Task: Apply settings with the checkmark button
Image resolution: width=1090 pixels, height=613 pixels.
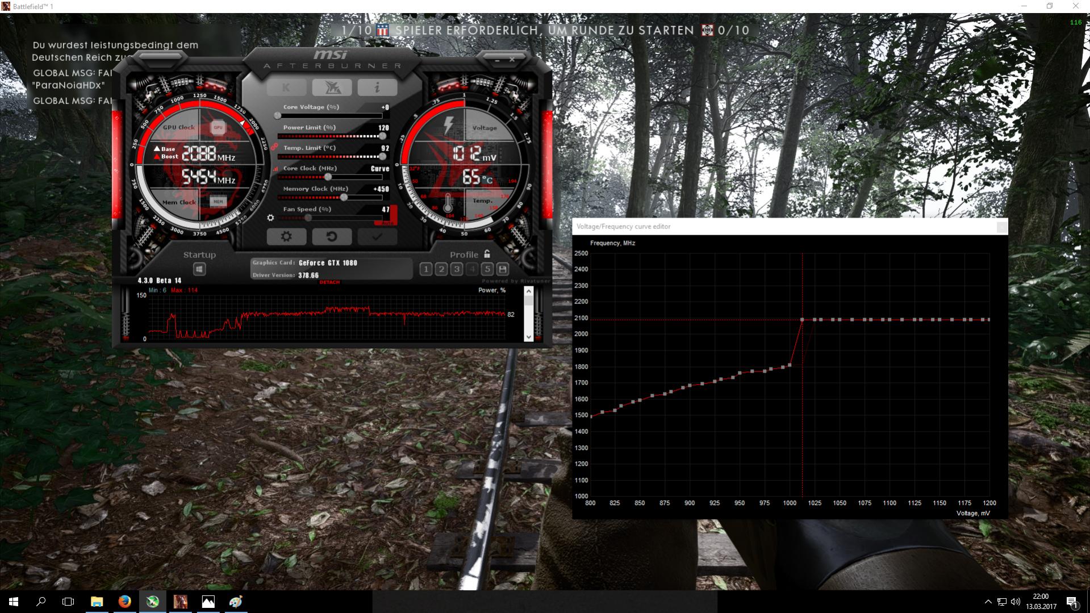Action: (x=377, y=237)
